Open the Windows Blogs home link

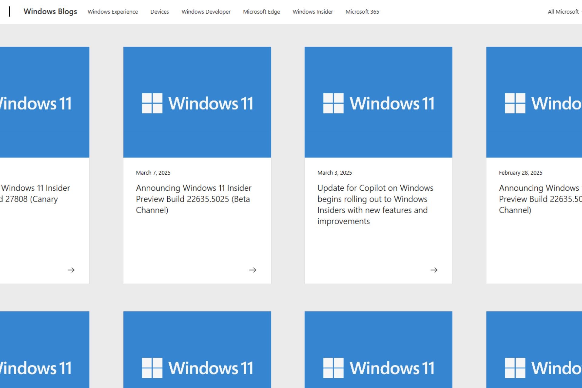coord(50,12)
